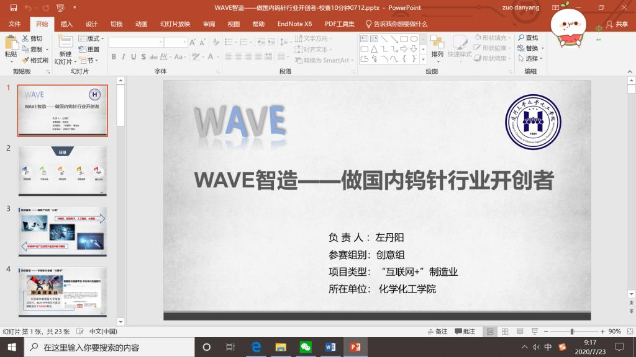The width and height of the screenshot is (636, 357).
Task: Select the Format Painter (格式刷) tool
Action: click(x=25, y=60)
